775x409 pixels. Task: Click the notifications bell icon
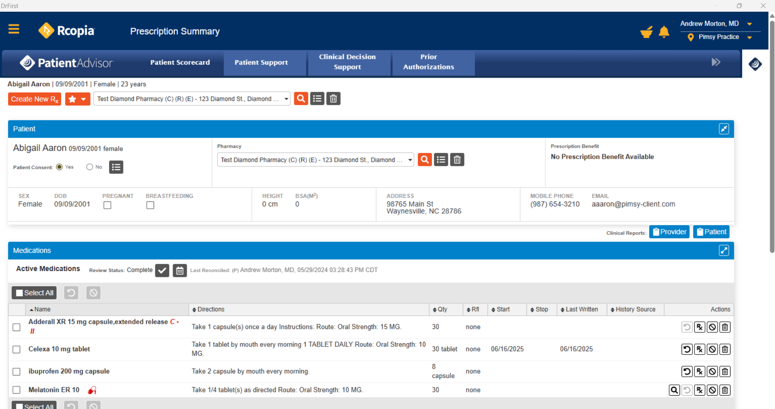click(x=664, y=32)
